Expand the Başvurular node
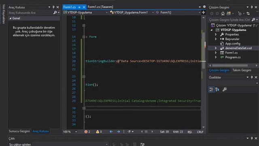This screenshot has width=259, height=146. pos(216,39)
